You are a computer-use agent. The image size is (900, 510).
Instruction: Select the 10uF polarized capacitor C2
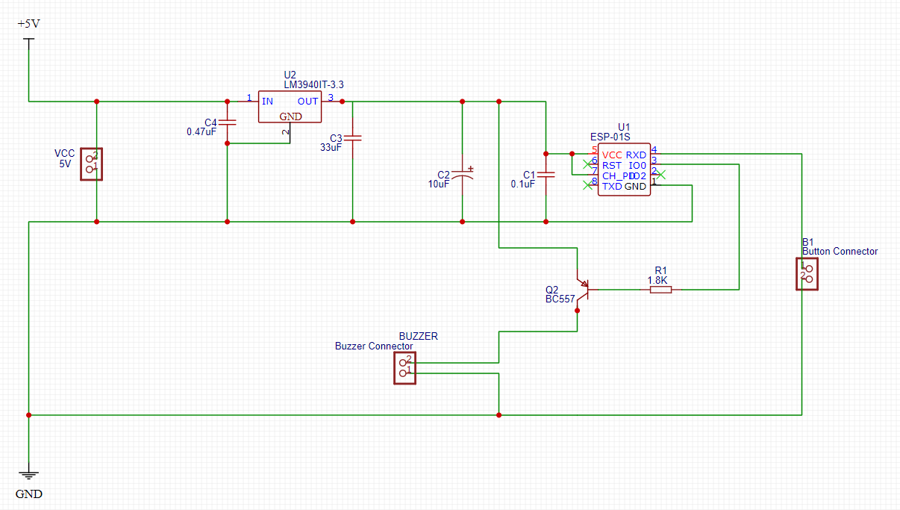point(463,175)
